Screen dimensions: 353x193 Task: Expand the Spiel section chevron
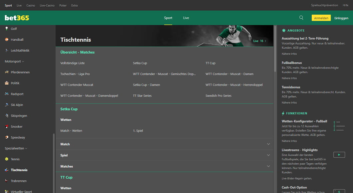[x=268, y=155]
